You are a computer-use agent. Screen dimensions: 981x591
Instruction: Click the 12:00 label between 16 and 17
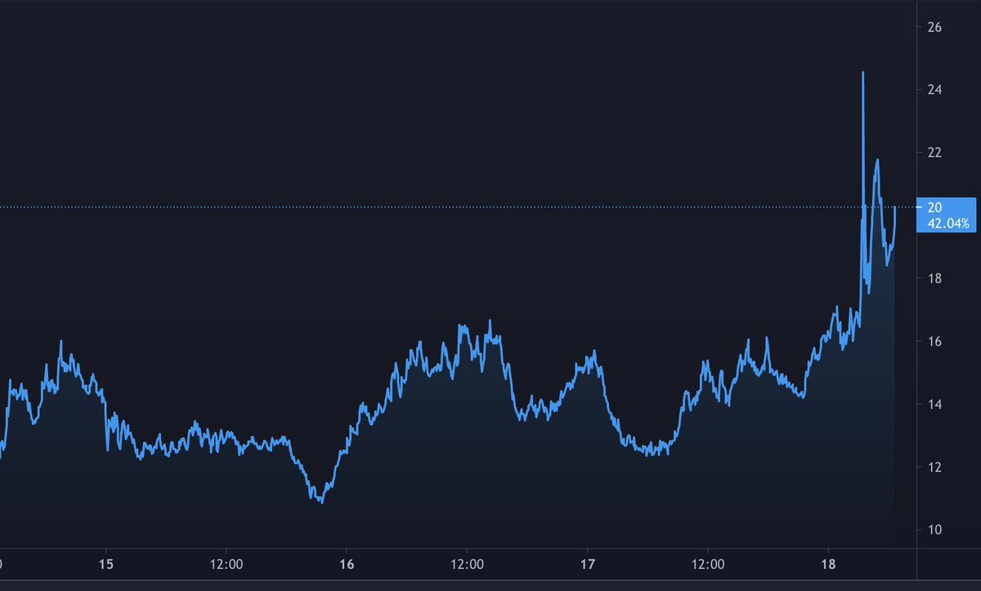[467, 564]
